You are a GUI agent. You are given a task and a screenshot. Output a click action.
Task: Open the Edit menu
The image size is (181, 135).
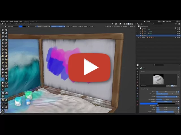(x=7, y=21)
